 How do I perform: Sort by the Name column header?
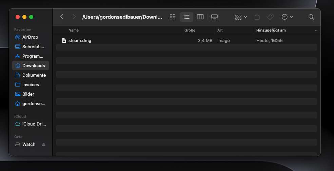click(74, 30)
